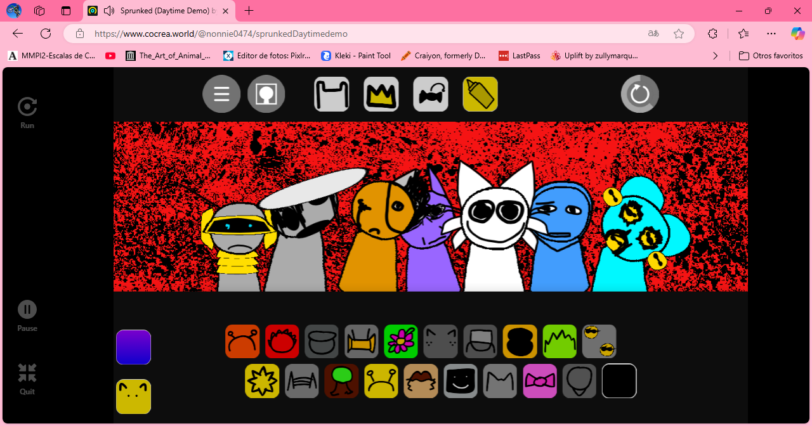Mute the Sprunked tab audio icon

(x=109, y=11)
